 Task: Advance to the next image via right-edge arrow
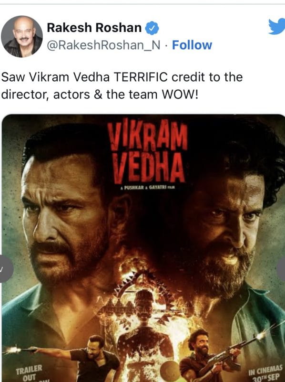pos(281,269)
